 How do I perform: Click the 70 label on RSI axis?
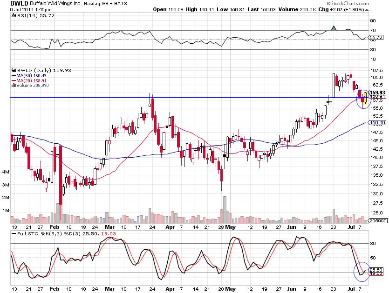pos(373,31)
